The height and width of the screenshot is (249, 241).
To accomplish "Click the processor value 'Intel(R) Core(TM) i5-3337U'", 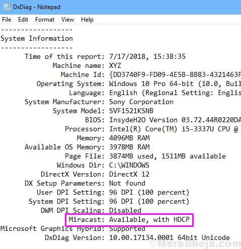I will (162, 129).
